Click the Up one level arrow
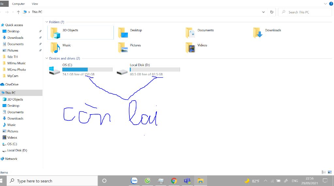The height and width of the screenshot is (186, 334). (x=18, y=12)
